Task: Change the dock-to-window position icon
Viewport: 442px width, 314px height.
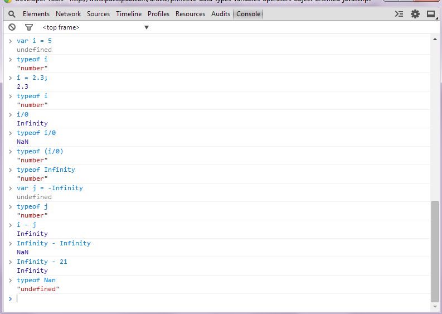Action: pos(431,14)
